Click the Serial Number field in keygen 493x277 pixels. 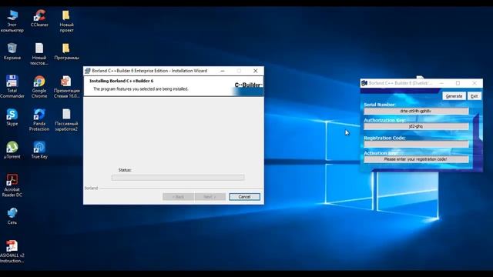click(x=416, y=111)
